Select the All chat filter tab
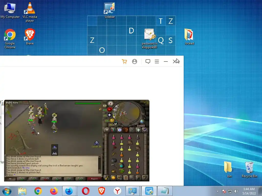Screen dimensions: 262x196 10,179
